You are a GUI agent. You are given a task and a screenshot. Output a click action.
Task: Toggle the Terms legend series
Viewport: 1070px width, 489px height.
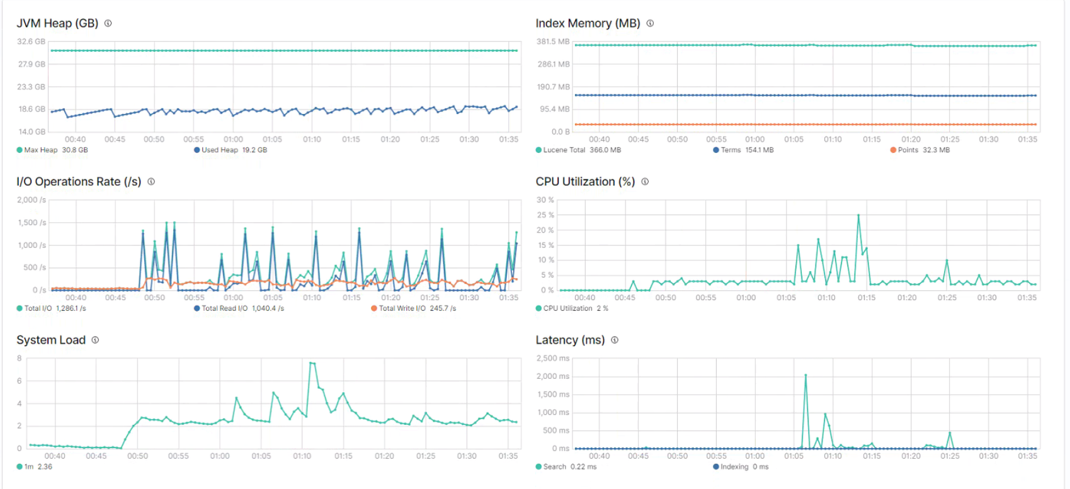(x=727, y=150)
